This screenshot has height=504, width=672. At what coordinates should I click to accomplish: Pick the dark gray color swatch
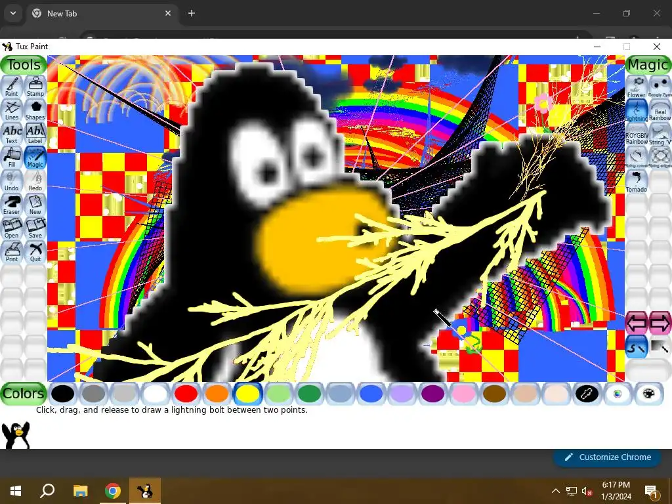(93, 394)
